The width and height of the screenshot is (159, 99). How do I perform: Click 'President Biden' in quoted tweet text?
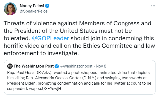coord(21,83)
